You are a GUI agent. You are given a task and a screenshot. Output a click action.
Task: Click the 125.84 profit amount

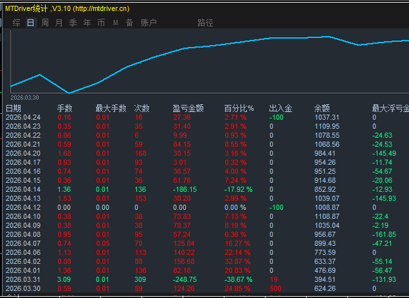pyautogui.click(x=184, y=243)
